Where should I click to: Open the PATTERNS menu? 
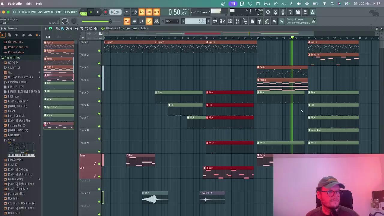37,12
